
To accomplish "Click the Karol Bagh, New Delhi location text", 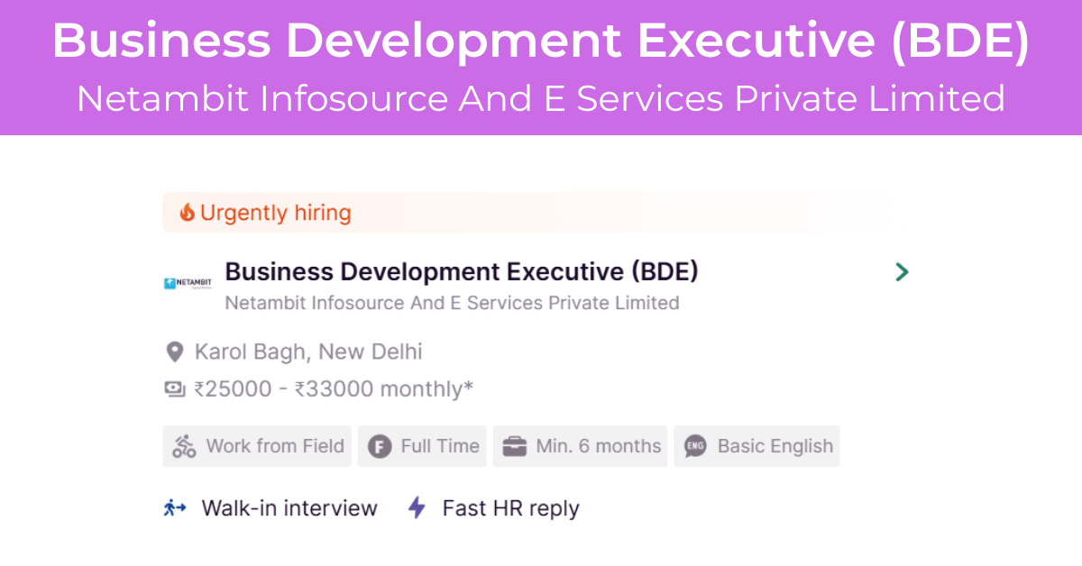I will [x=308, y=351].
